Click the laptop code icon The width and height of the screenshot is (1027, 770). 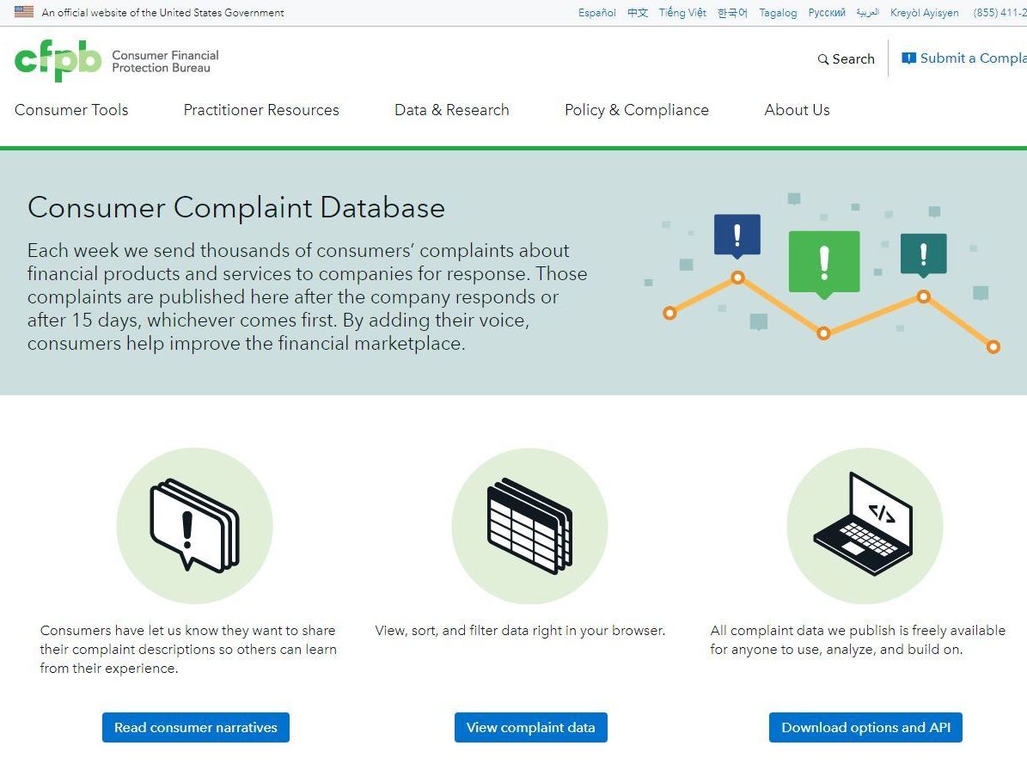pyautogui.click(x=864, y=525)
